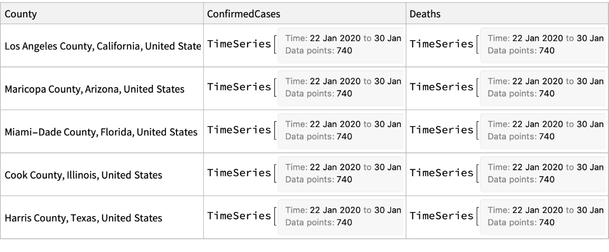The image size is (609, 252).
Task: Open Harris County ConfirmedCases TimeSeries summary box
Action: point(340,217)
